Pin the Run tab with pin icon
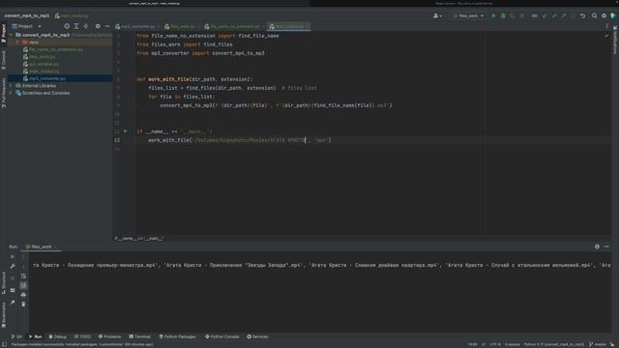Screen dimensions: 619x348 pyautogui.click(x=13, y=303)
